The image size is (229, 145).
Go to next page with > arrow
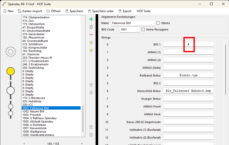pyautogui.click(x=82, y=143)
